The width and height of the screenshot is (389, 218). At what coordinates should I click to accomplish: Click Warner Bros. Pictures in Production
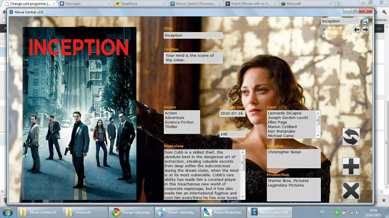288,181
